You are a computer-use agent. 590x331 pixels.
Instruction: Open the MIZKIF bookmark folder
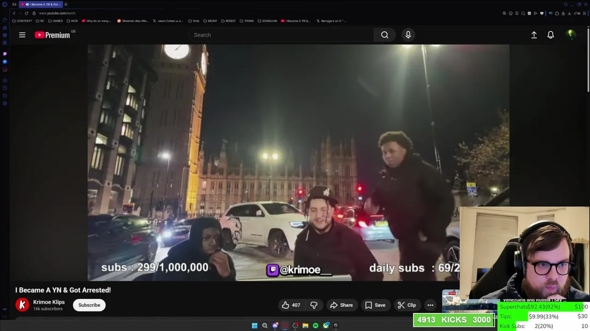tap(210, 21)
